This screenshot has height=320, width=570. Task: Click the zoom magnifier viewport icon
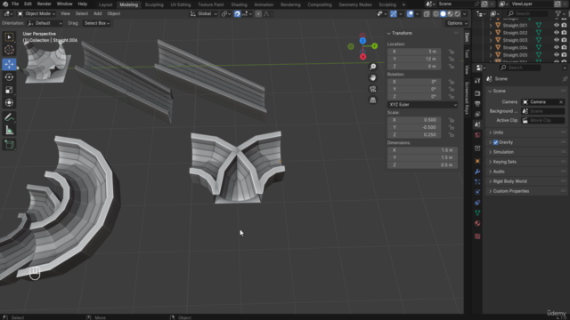pos(372,67)
